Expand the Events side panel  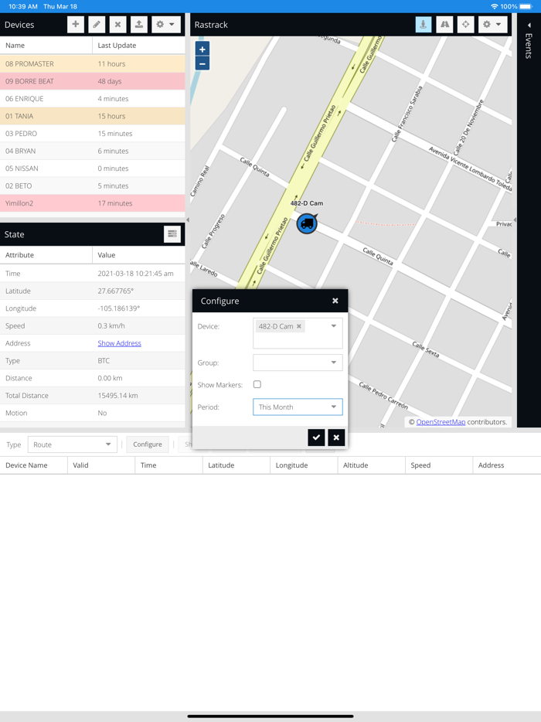click(529, 26)
